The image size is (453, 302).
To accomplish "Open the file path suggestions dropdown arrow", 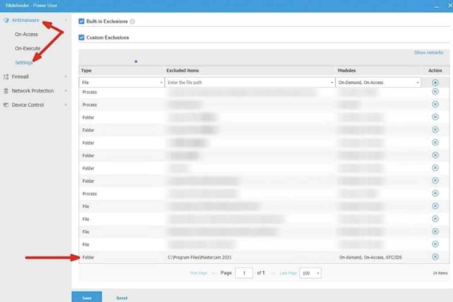I will click(x=332, y=83).
